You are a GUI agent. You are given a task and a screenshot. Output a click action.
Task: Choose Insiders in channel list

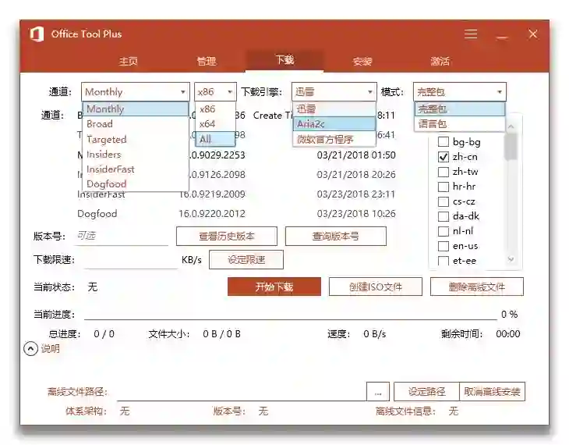[136, 154]
